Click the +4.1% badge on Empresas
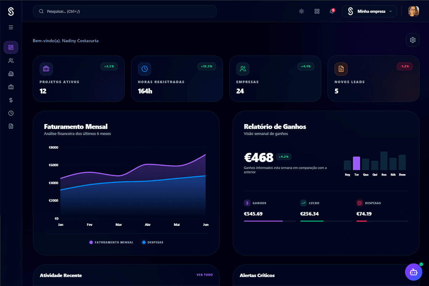This screenshot has width=429, height=286. point(306,66)
